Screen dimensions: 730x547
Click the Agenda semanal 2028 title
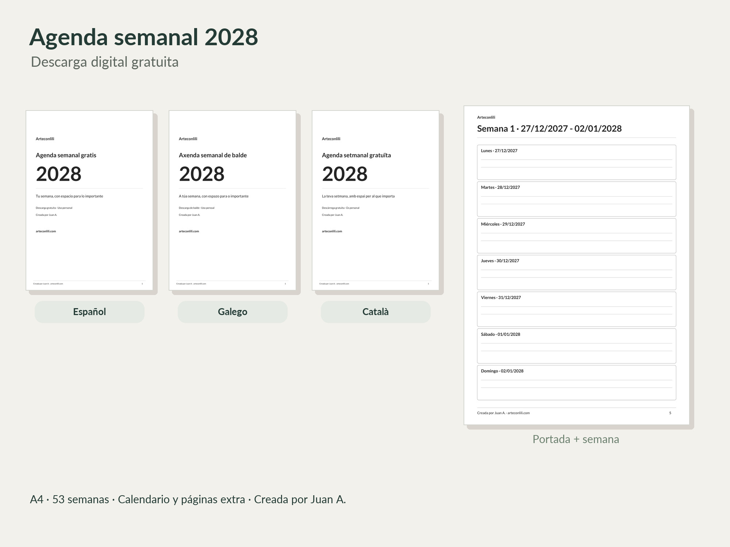point(143,37)
